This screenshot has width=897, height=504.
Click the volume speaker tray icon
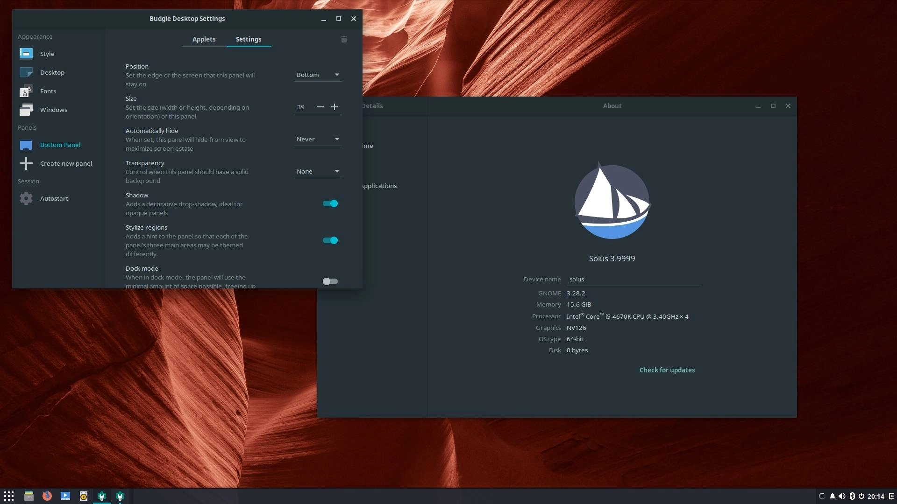[x=841, y=496]
